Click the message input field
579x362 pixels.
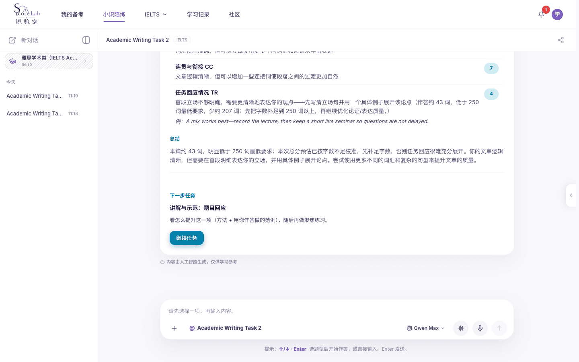[337, 311]
